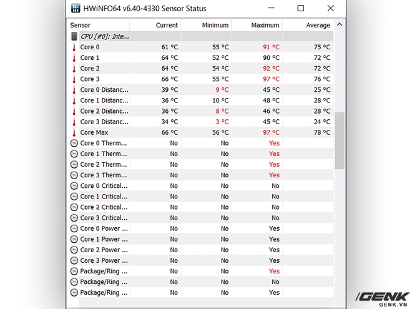The width and height of the screenshot is (412, 309).
Task: Click the thermometer icon beside Core 3
Action: coord(74,79)
